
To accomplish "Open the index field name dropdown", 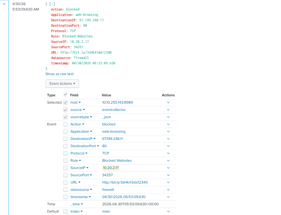I will [x=77, y=212].
